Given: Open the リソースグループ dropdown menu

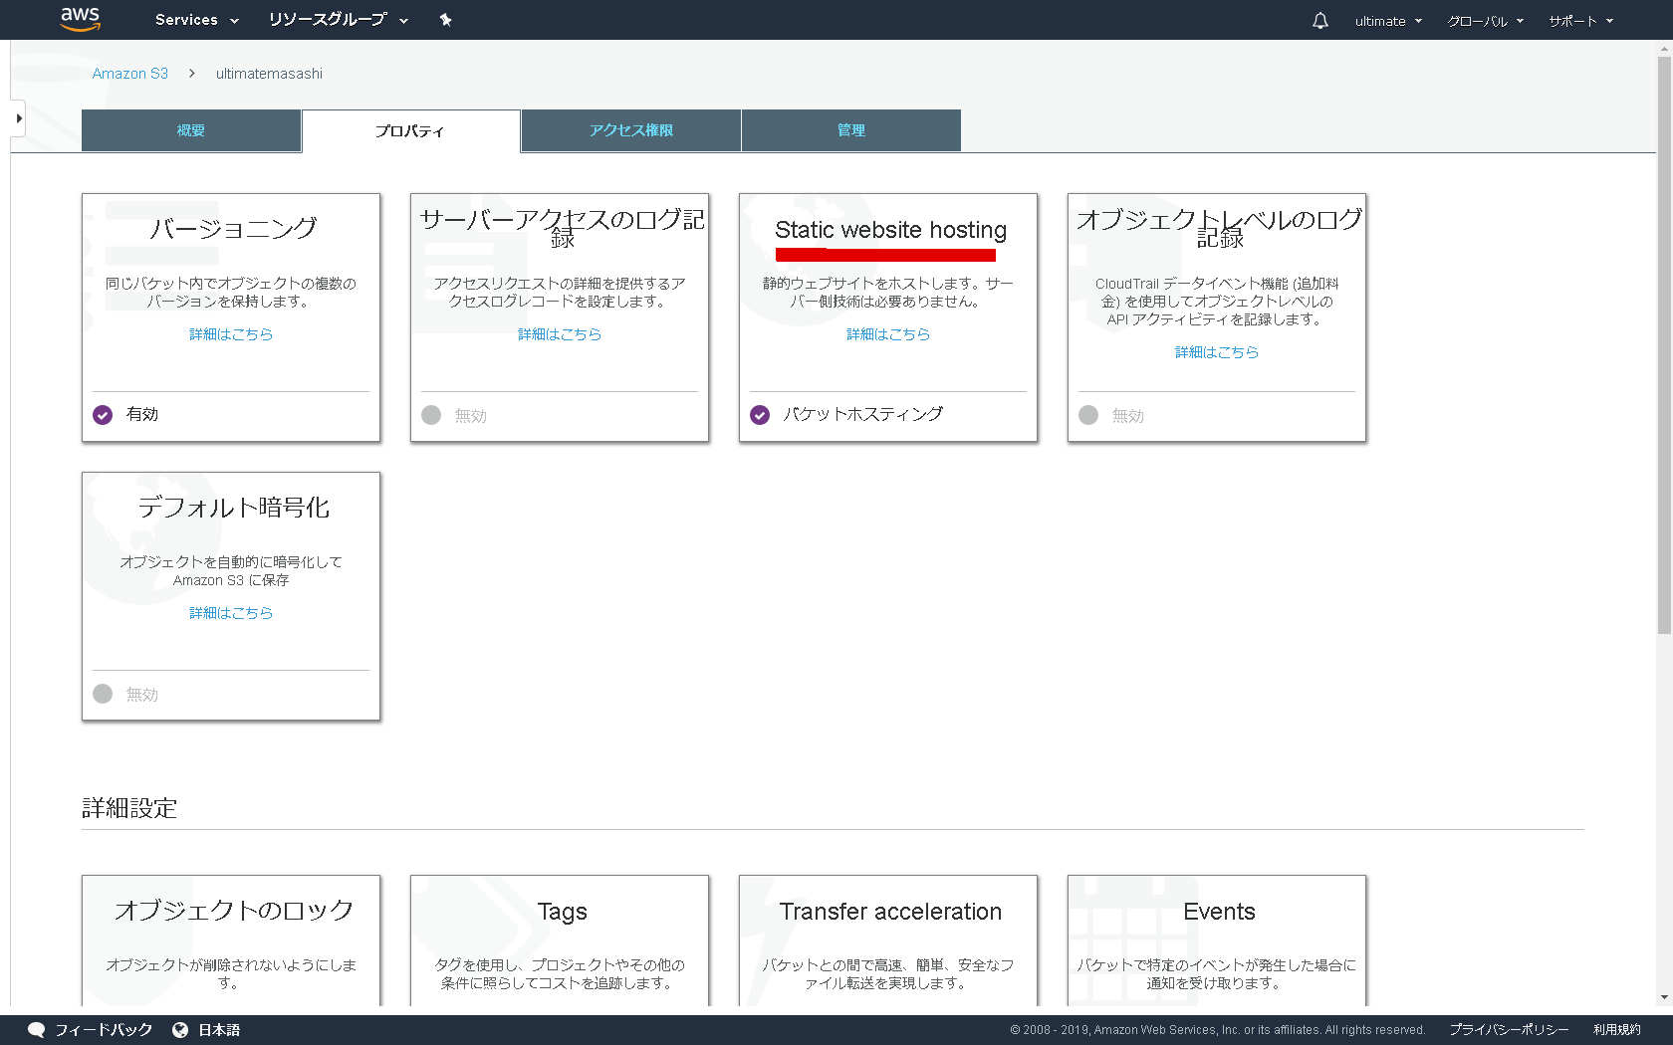Looking at the screenshot, I should coord(339,20).
